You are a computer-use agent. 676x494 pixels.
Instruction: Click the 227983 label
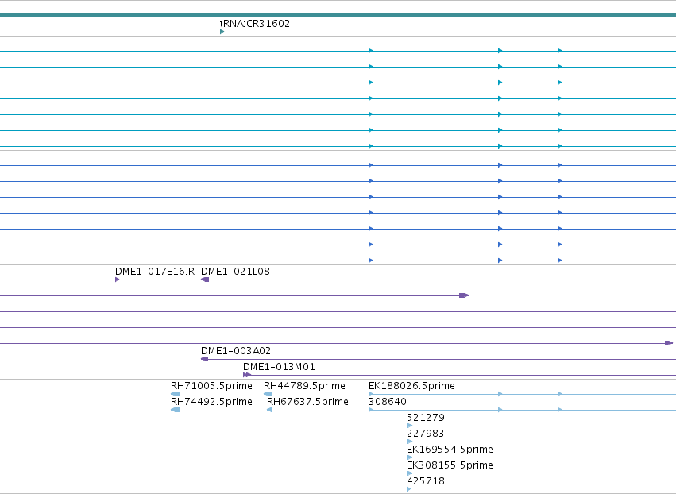click(426, 433)
